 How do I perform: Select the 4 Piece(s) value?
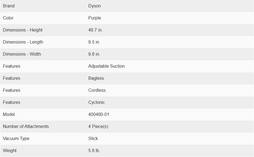98,126
